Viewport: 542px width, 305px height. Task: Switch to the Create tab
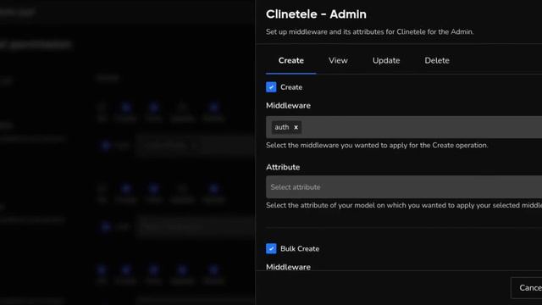click(290, 60)
